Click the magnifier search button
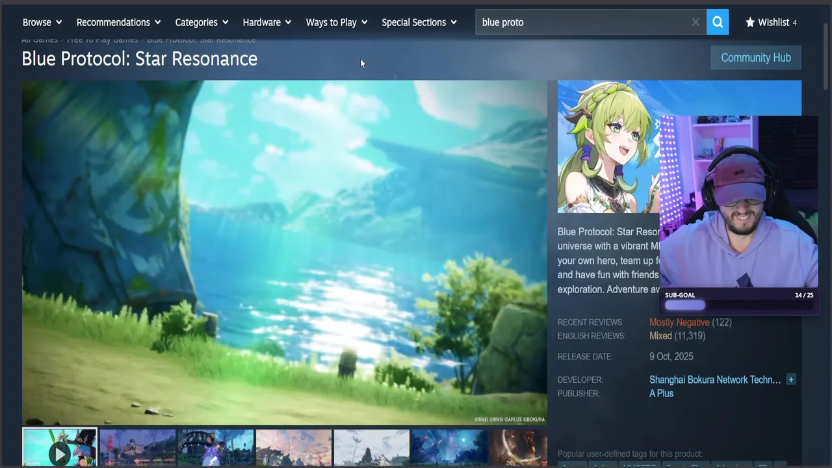This screenshot has height=468, width=832. (x=718, y=22)
